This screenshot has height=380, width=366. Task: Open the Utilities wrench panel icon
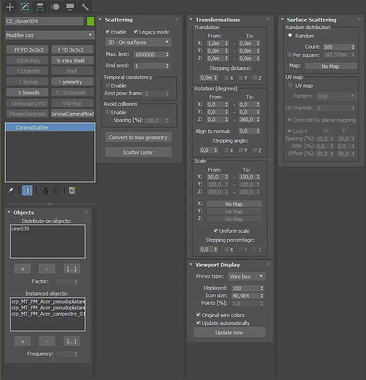coord(85,7)
